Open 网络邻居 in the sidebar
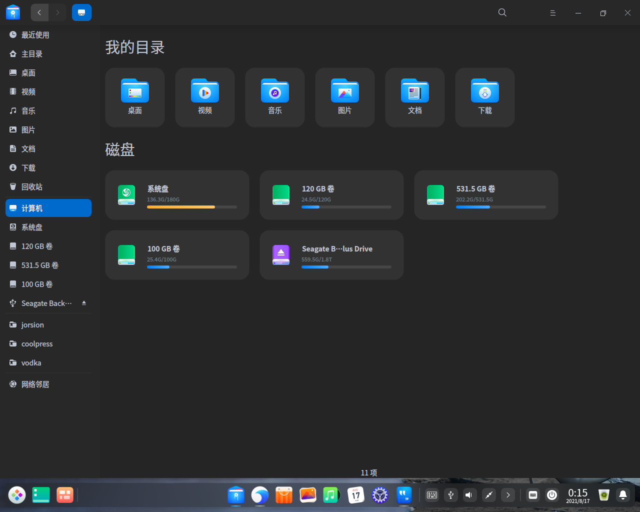 tap(35, 384)
